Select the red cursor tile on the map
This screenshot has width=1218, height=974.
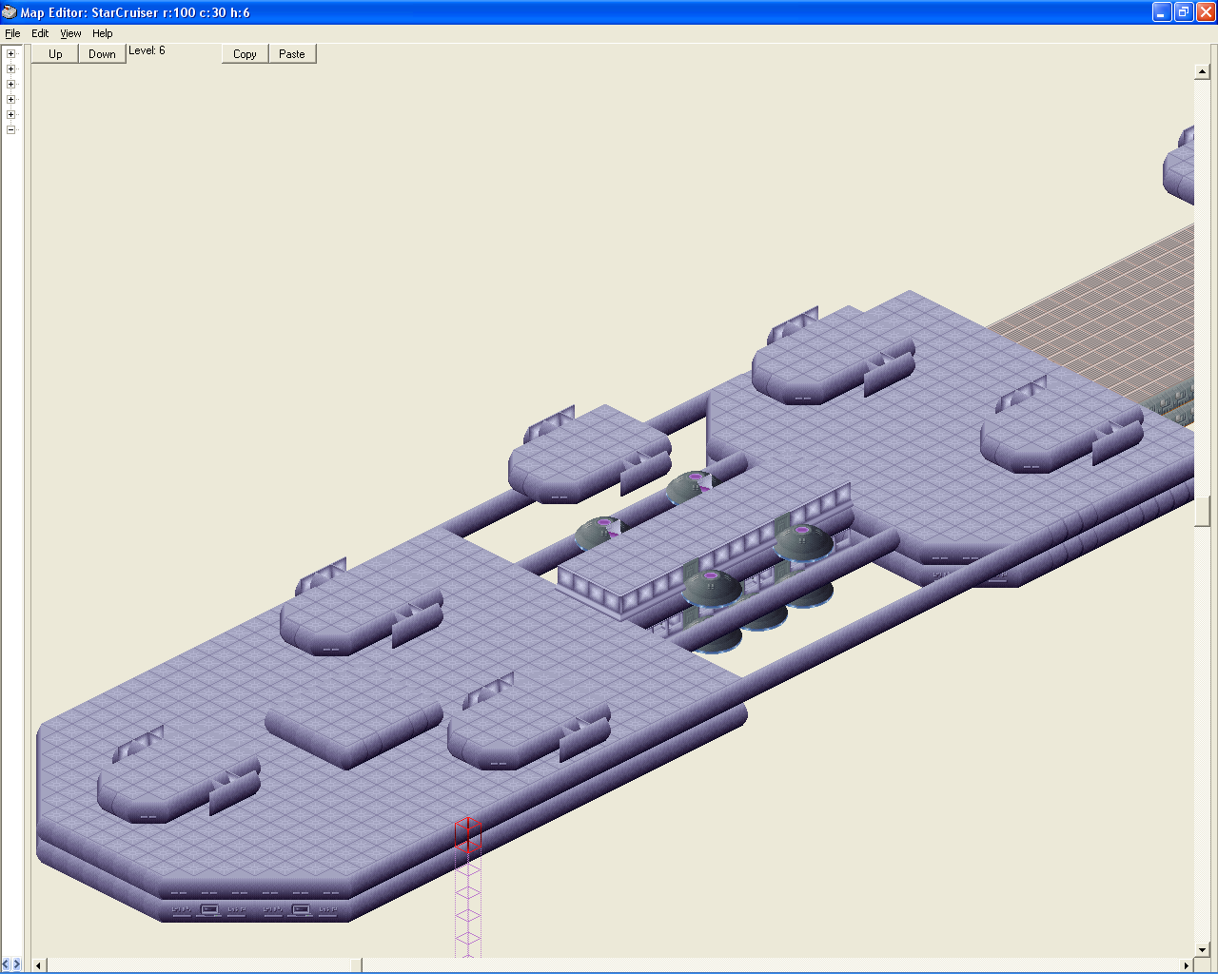click(467, 833)
